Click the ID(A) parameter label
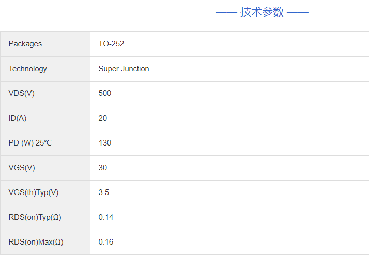Image resolution: width=369 pixels, height=258 pixels. [18, 118]
